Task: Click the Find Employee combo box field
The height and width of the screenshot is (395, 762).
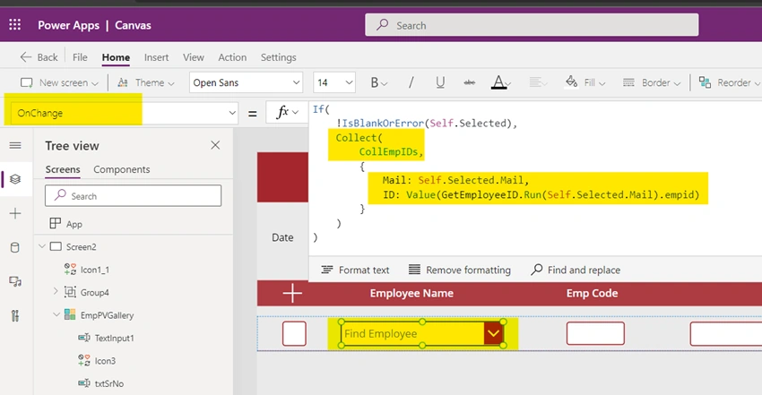Action: pyautogui.click(x=413, y=333)
